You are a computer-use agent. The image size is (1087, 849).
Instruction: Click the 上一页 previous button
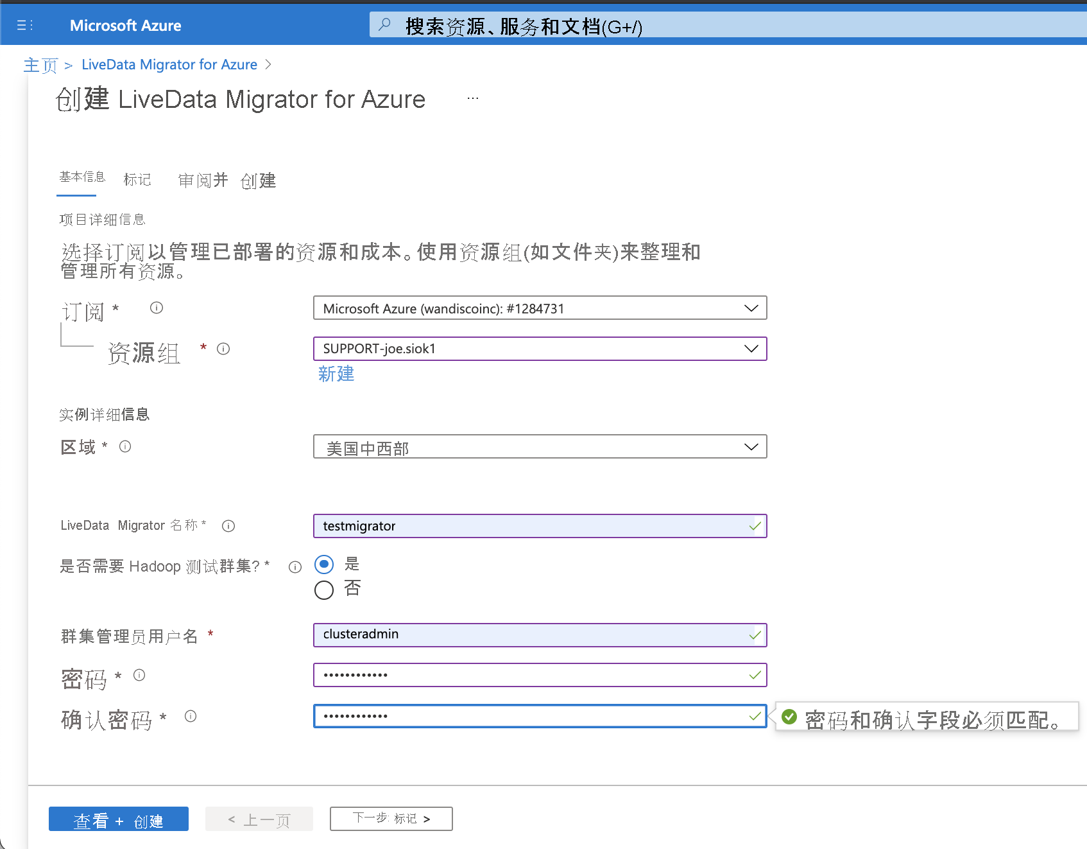coord(259,819)
